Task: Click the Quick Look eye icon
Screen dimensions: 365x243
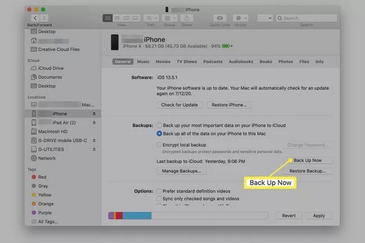Action: (x=220, y=18)
